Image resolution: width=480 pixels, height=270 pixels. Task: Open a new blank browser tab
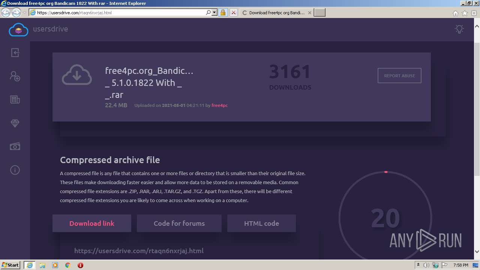pyautogui.click(x=319, y=12)
